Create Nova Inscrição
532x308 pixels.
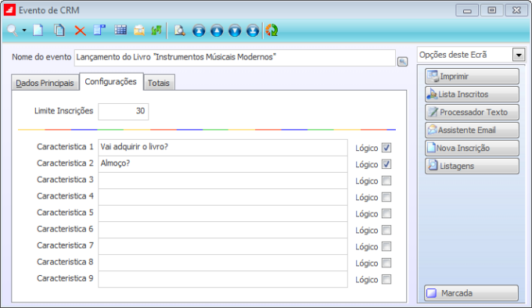point(472,148)
